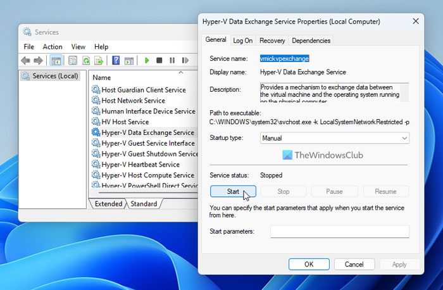Open the View menu in Services
Image resolution: width=443 pixels, height=290 pixels.
(78, 47)
